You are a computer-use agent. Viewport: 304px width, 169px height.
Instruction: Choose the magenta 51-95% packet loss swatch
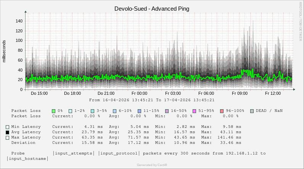194,111
